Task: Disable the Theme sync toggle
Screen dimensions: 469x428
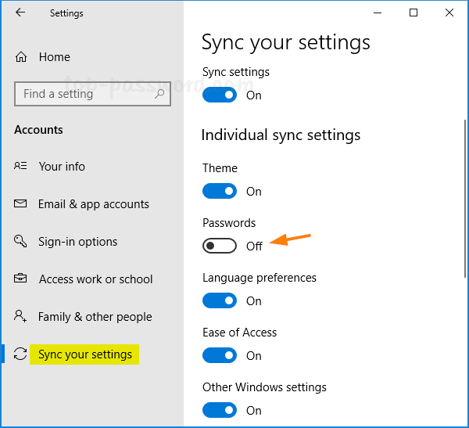Action: click(x=220, y=191)
